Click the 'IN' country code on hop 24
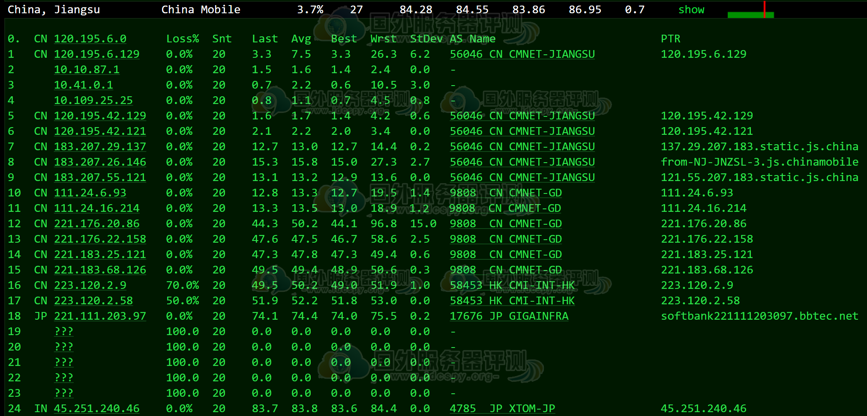The width and height of the screenshot is (867, 416). pos(40,408)
